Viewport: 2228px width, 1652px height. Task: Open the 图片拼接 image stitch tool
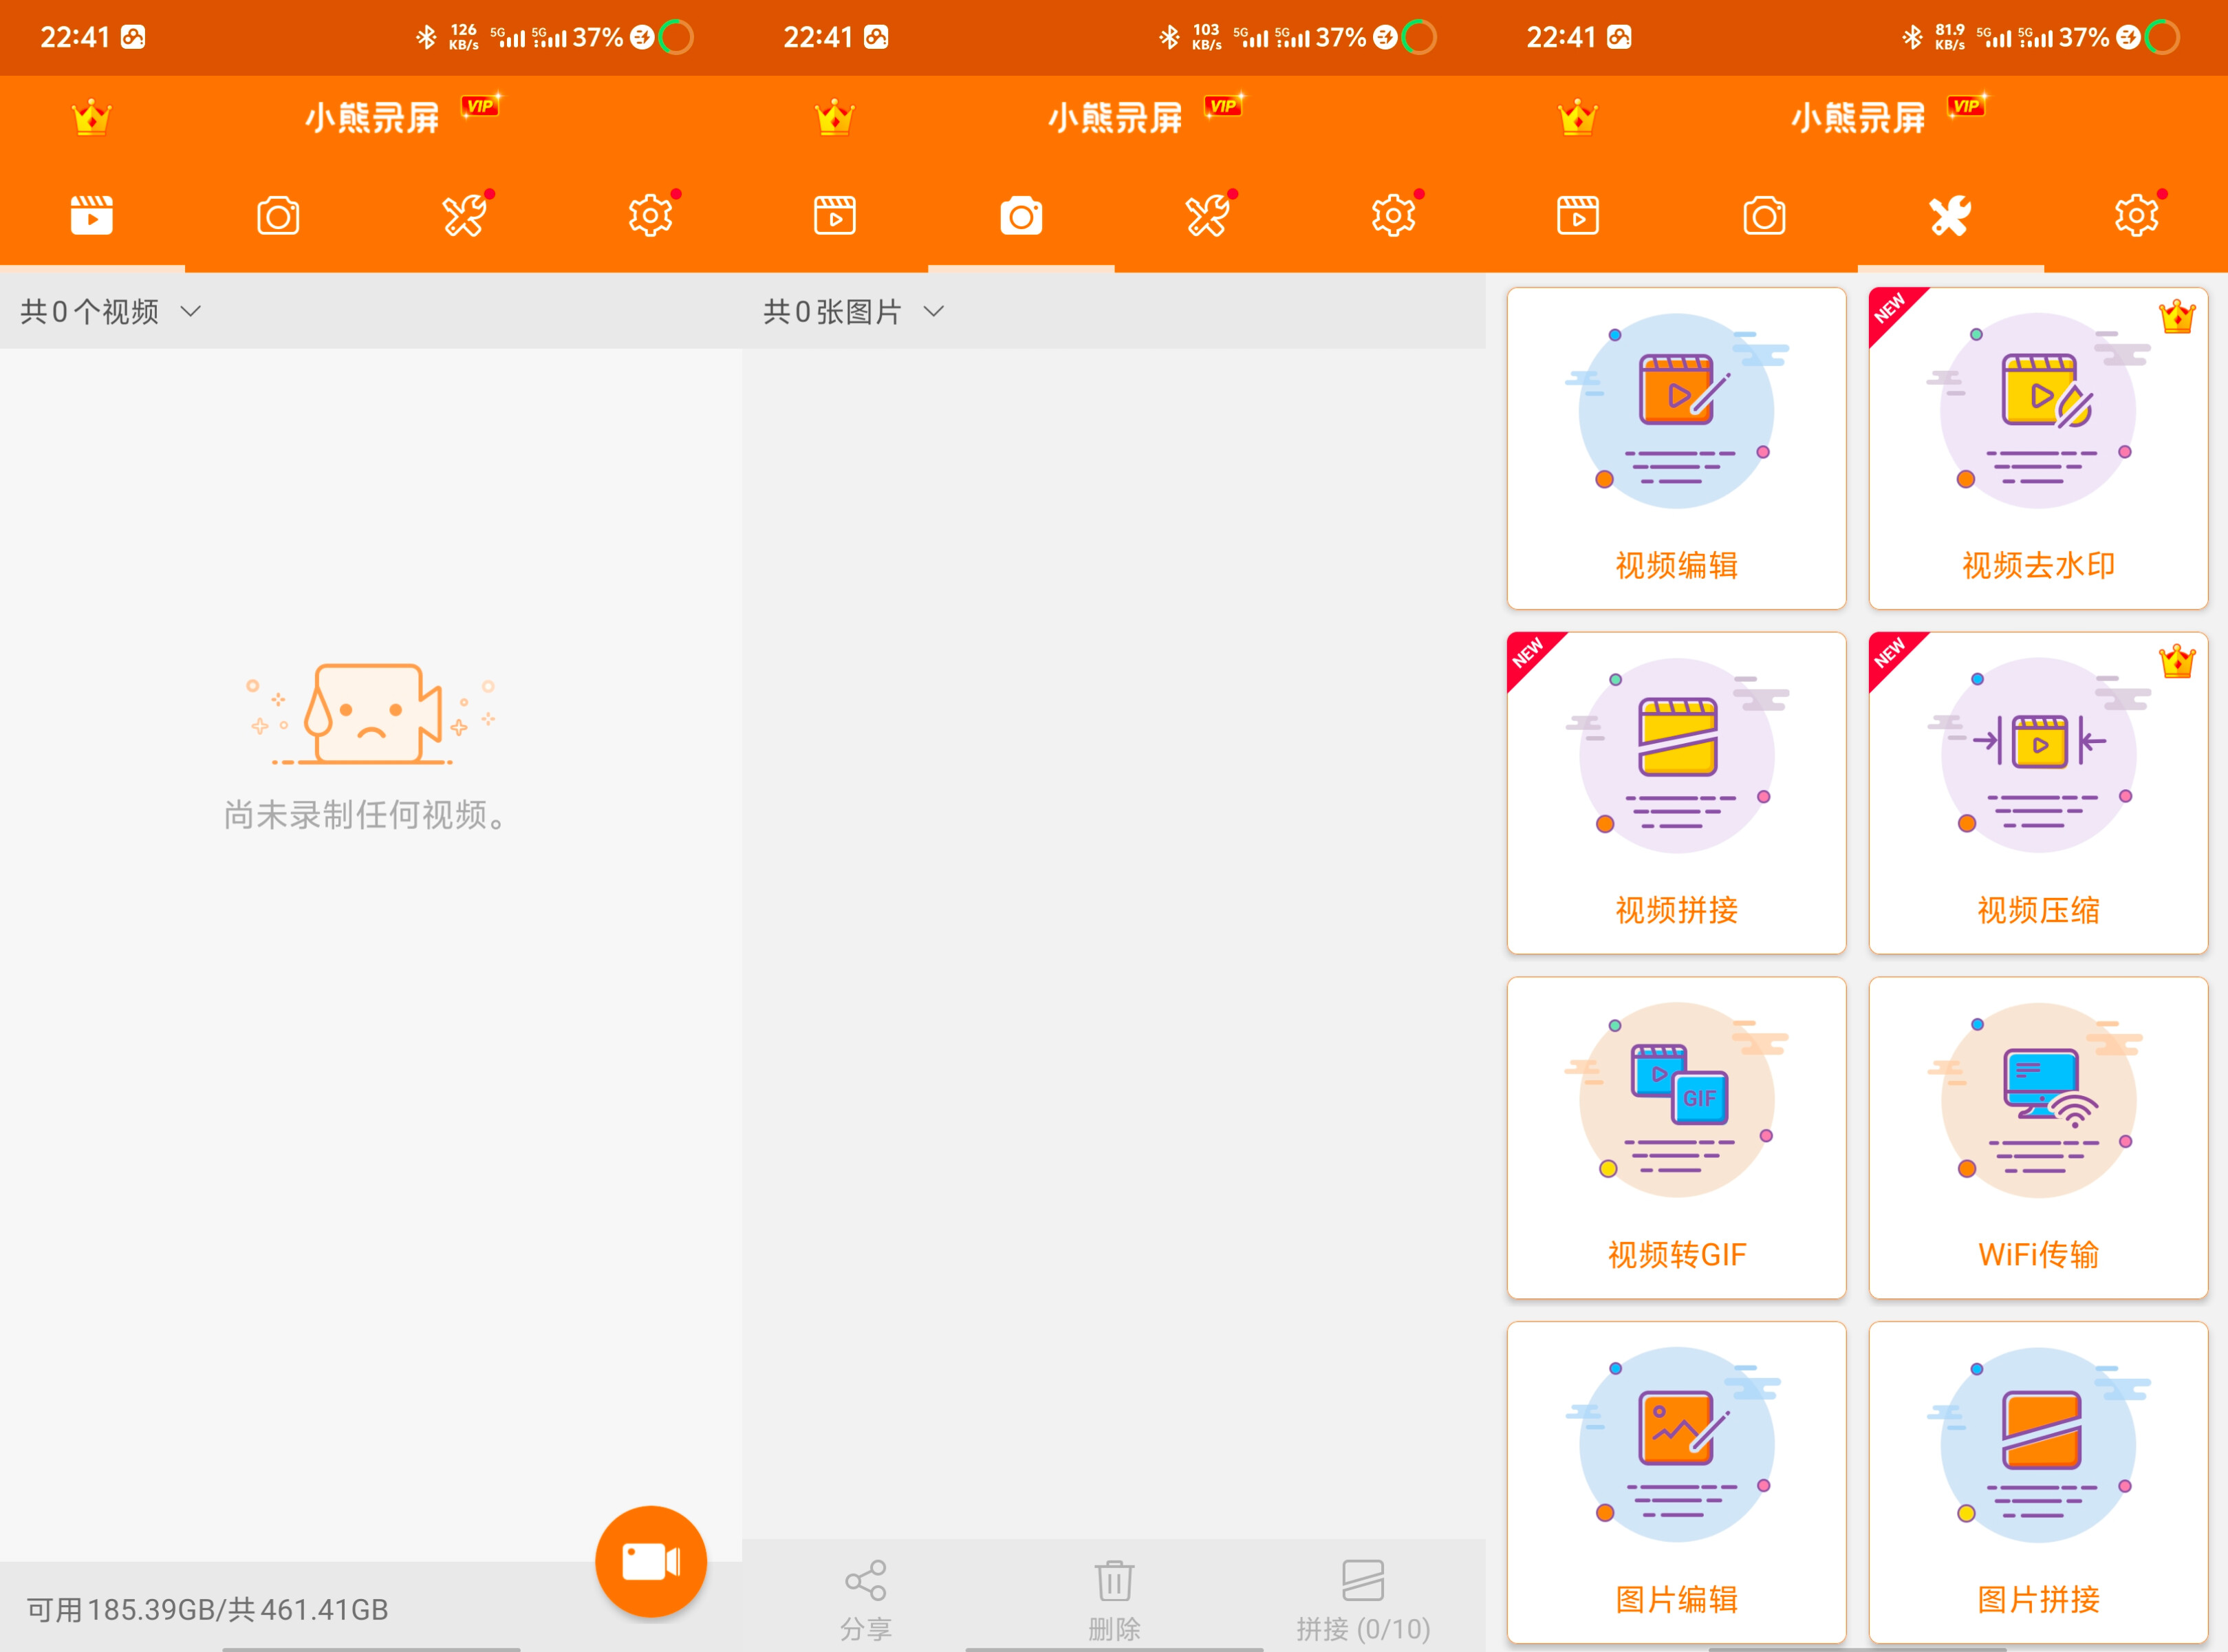click(2037, 1481)
